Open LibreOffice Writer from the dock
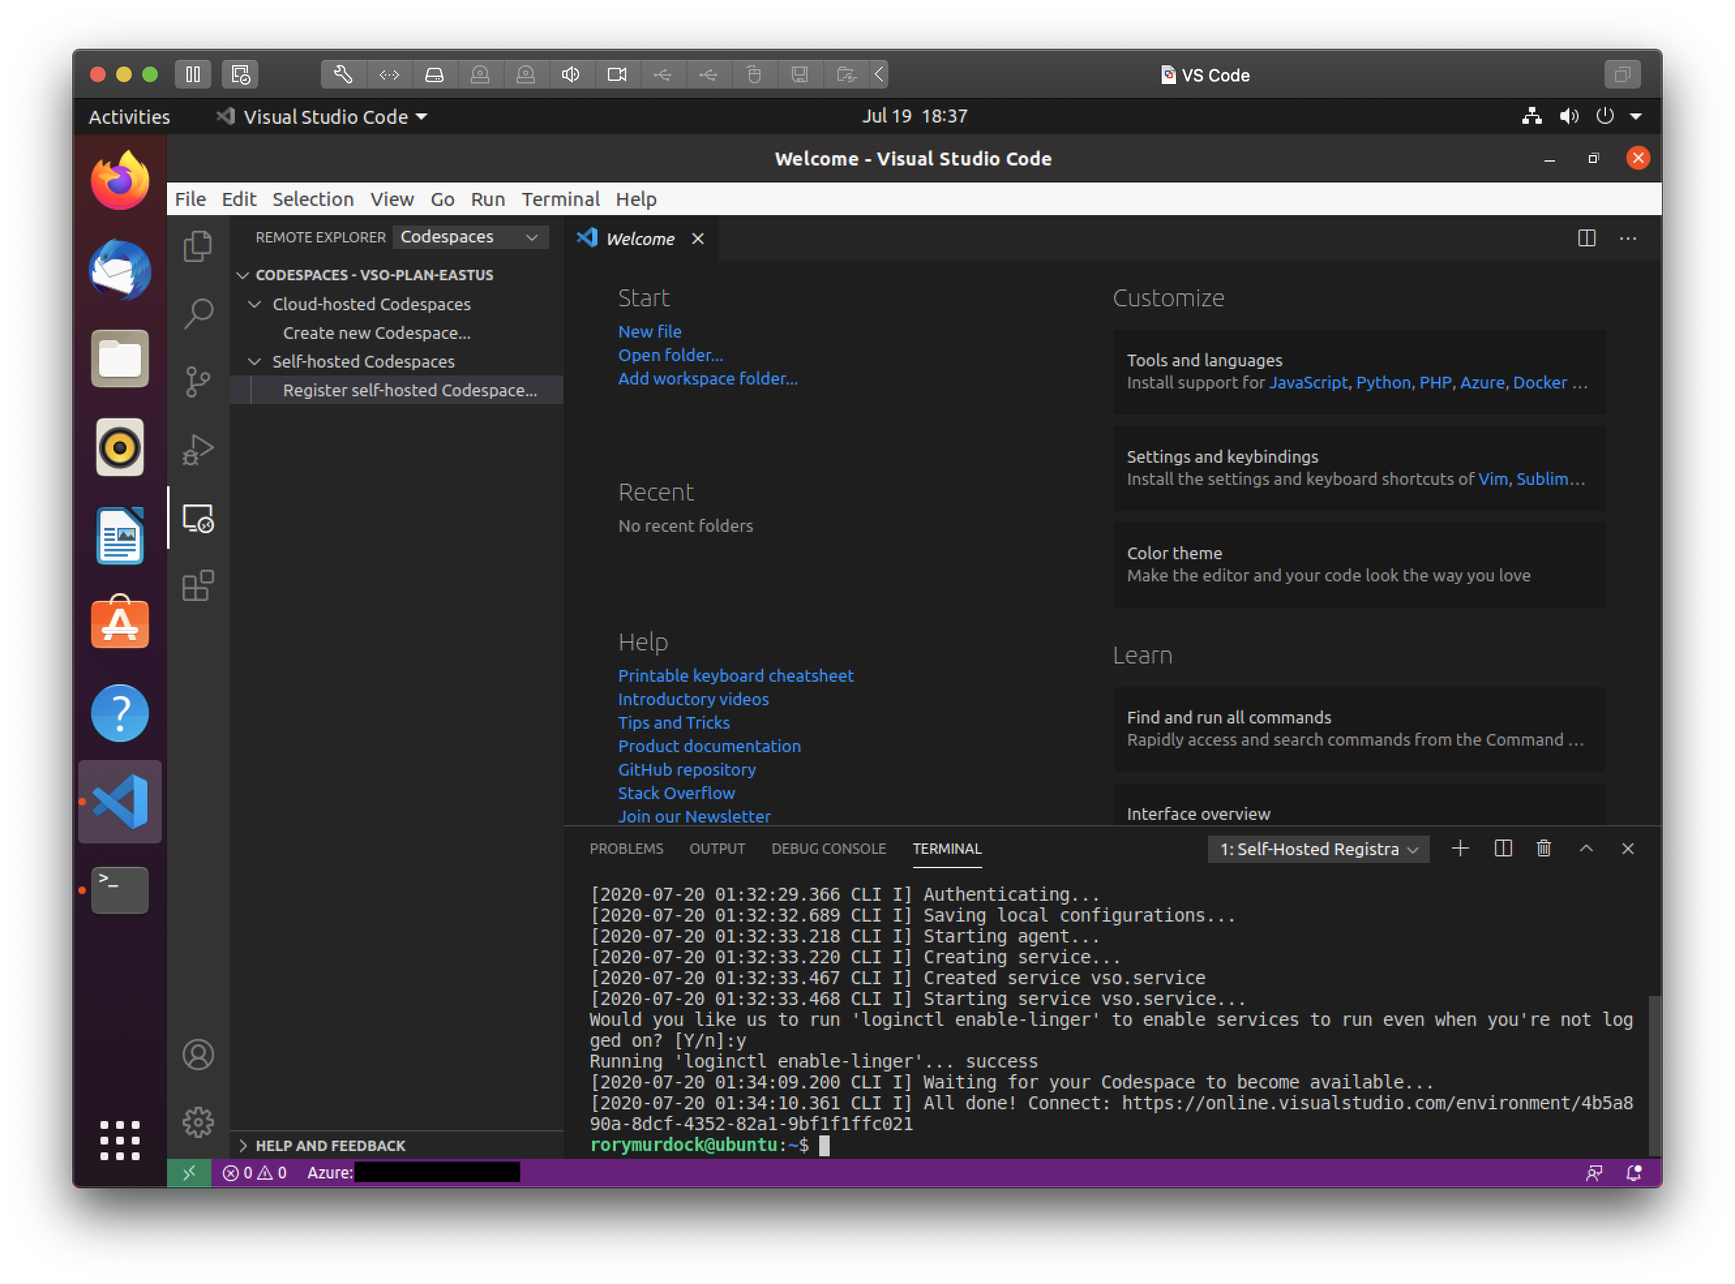 (120, 536)
